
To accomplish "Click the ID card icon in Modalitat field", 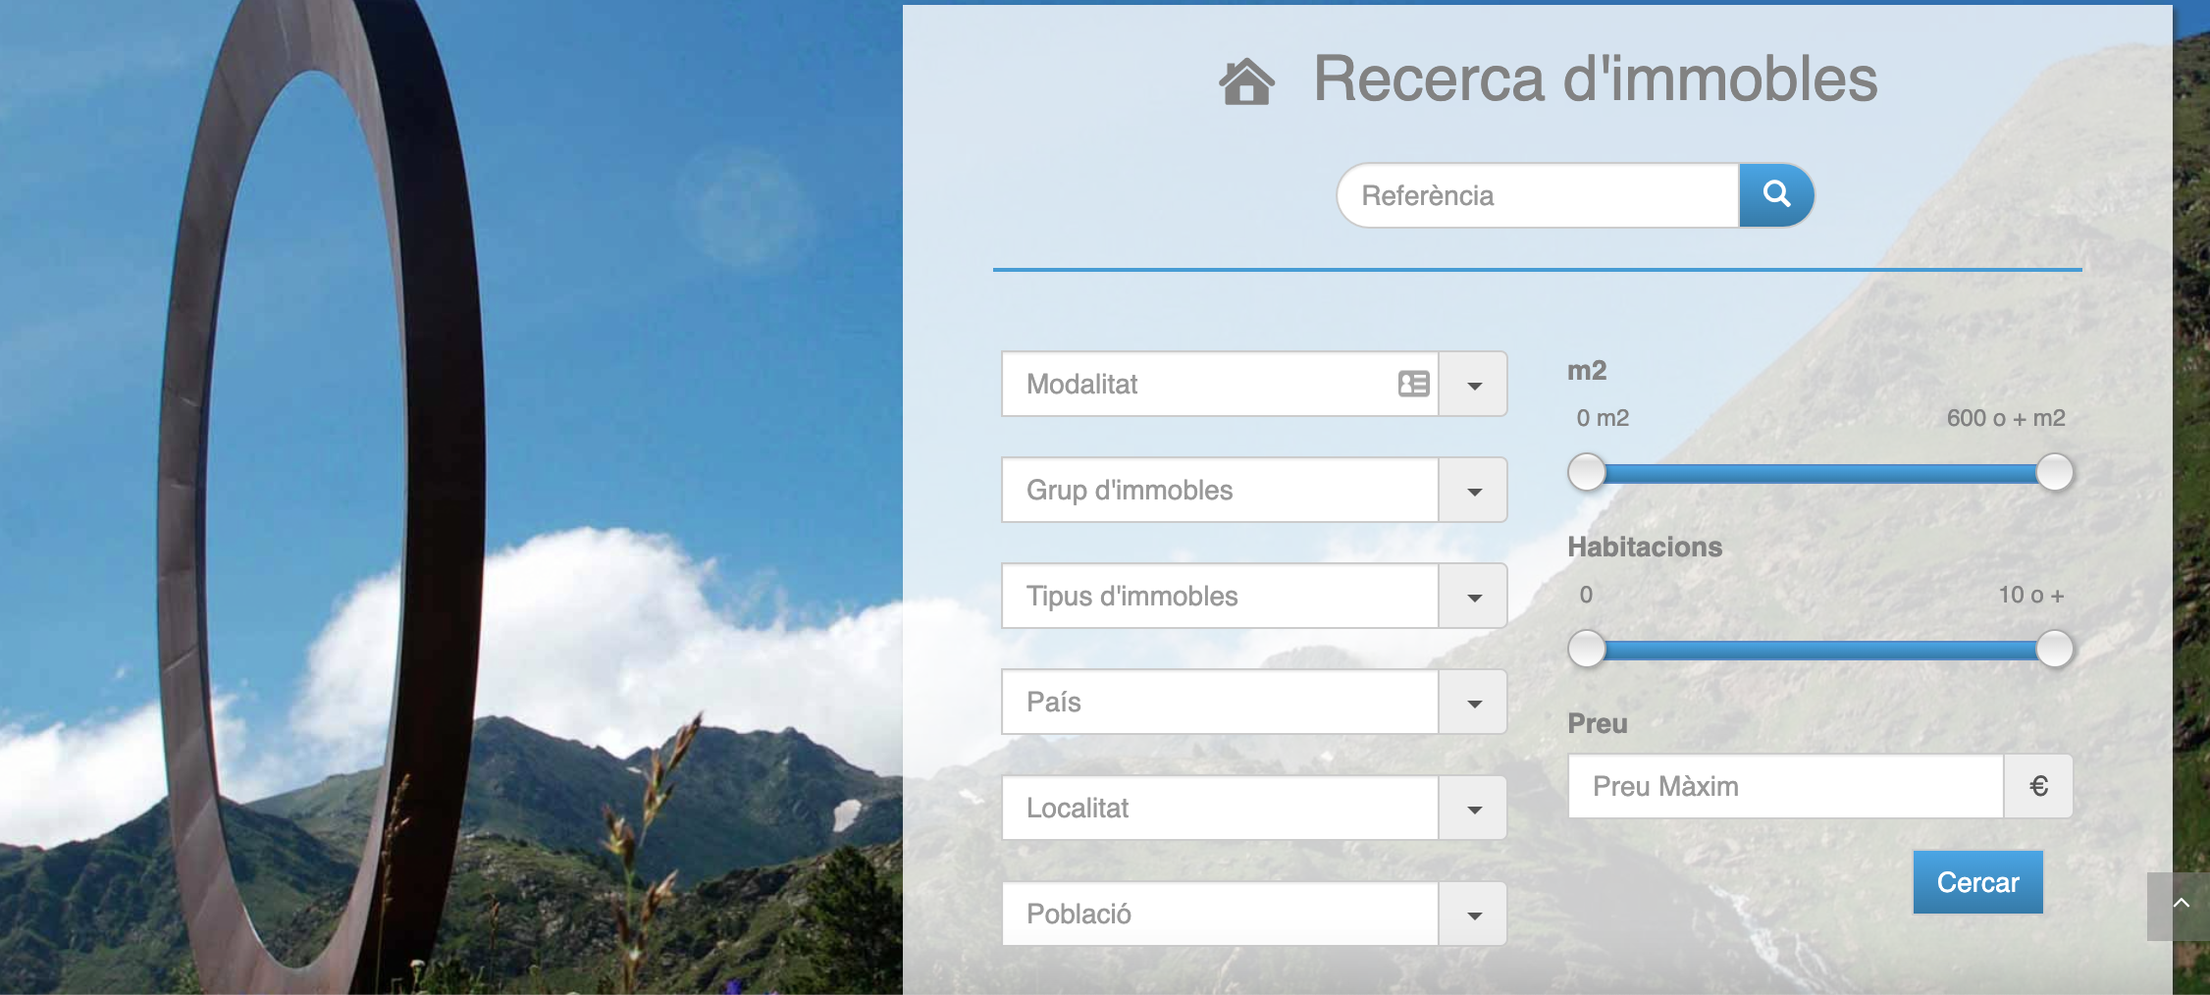I will 1411,385.
